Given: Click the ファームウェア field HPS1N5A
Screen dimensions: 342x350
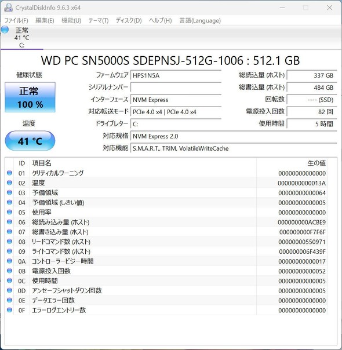Looking at the screenshot, I should [x=176, y=75].
